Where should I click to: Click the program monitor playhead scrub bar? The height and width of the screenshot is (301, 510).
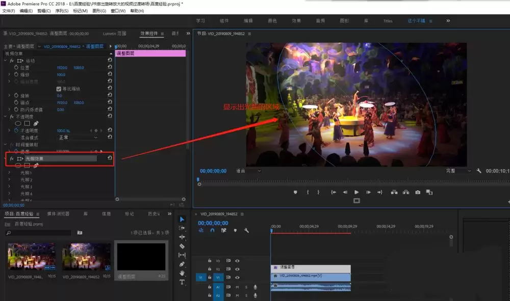(x=353, y=180)
